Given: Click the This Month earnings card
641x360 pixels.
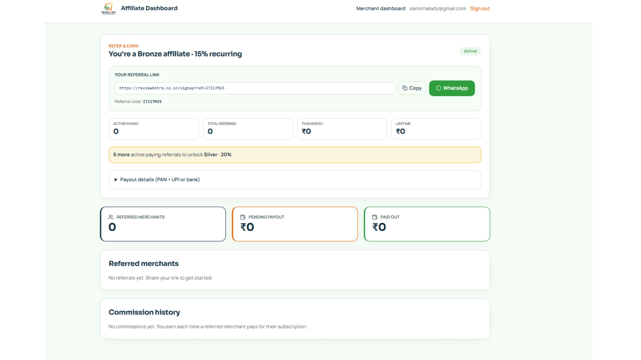Looking at the screenshot, I should point(342,129).
